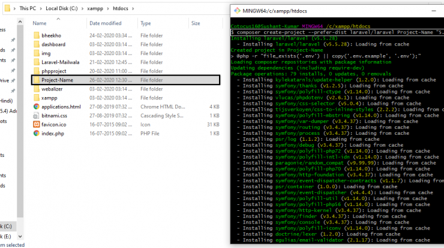Navigate to This PC in breadcrumb

click(28, 8)
